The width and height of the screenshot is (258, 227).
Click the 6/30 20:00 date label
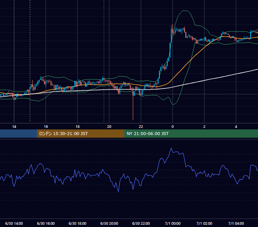click(109, 223)
